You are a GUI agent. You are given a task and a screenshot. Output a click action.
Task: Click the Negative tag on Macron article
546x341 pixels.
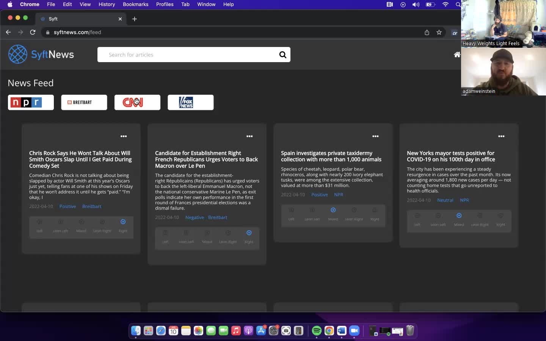[x=195, y=217]
